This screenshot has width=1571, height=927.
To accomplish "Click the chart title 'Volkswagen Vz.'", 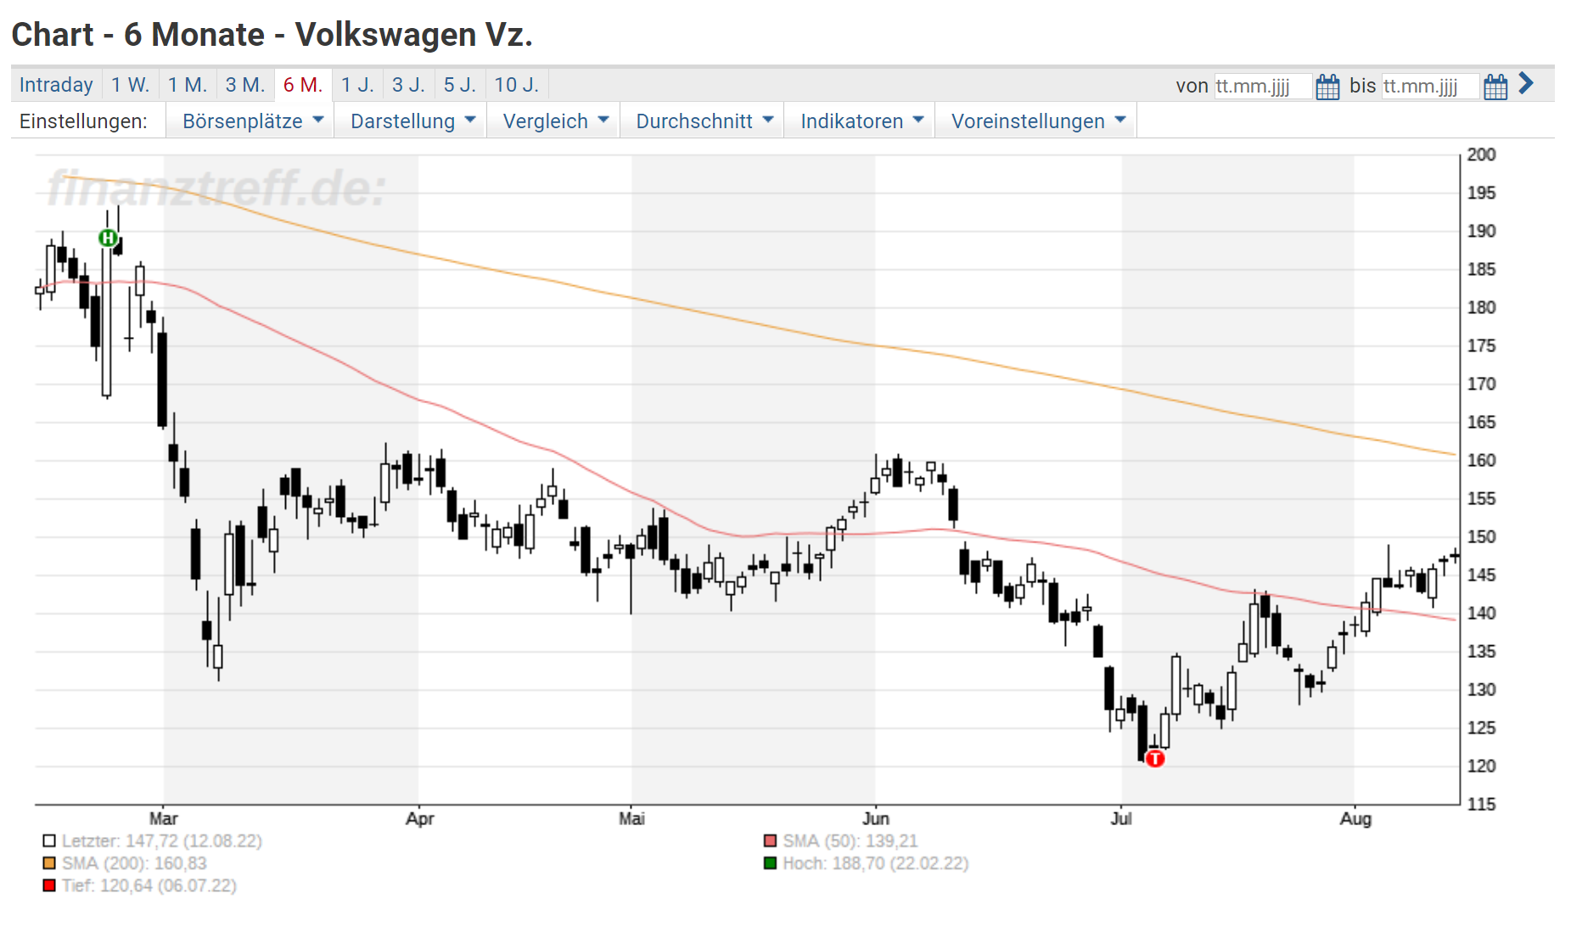I will coord(414,35).
